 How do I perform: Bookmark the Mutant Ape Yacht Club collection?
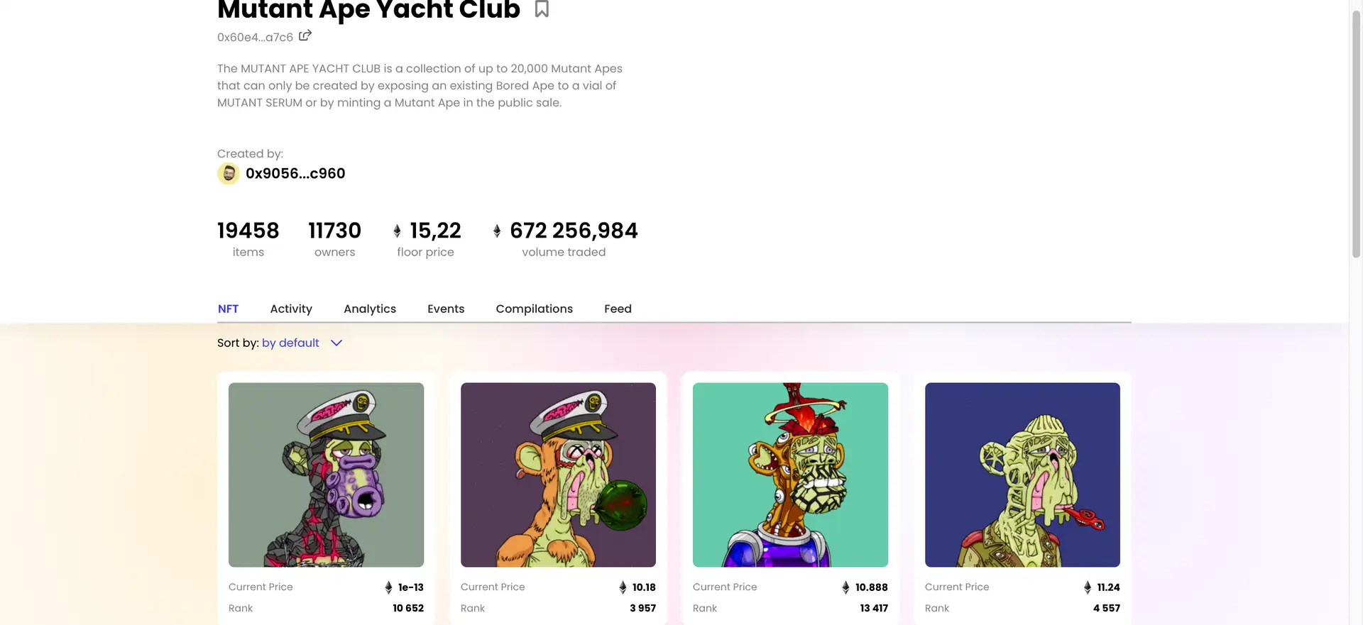pos(542,9)
